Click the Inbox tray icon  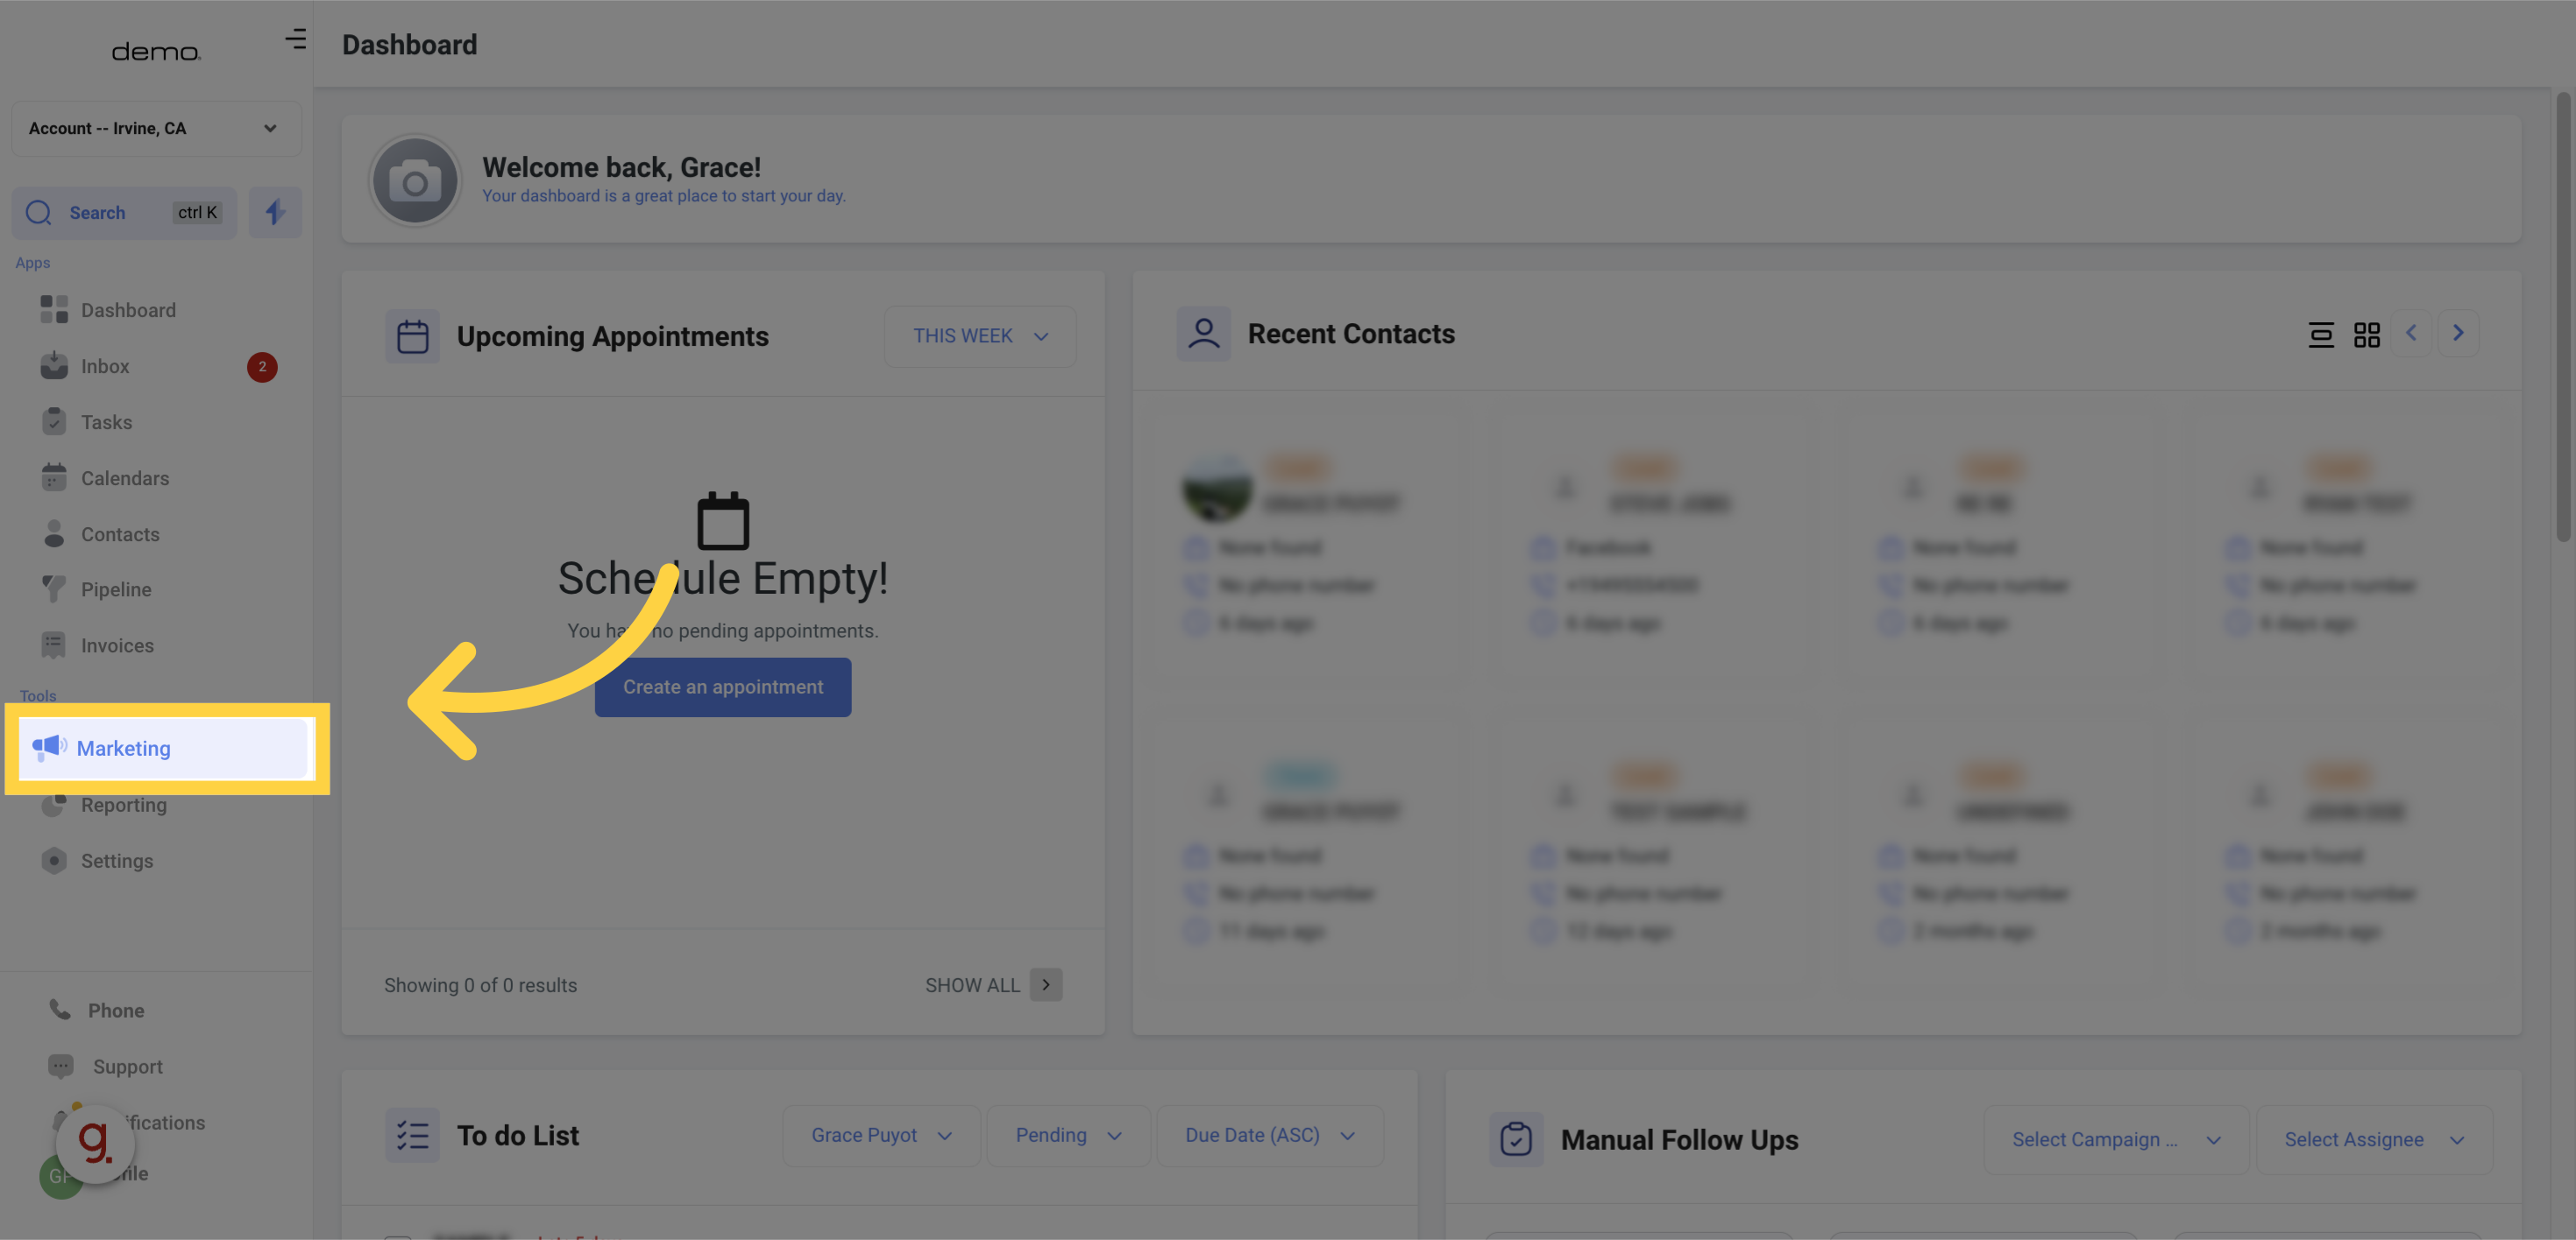(x=54, y=366)
